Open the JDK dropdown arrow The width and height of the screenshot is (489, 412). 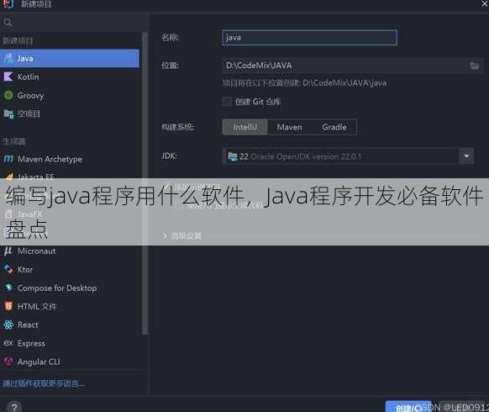pos(466,156)
